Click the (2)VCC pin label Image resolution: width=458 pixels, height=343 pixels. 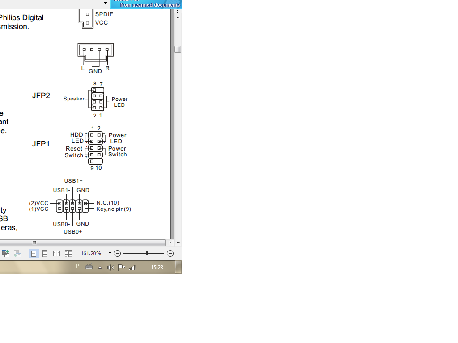click(x=38, y=203)
